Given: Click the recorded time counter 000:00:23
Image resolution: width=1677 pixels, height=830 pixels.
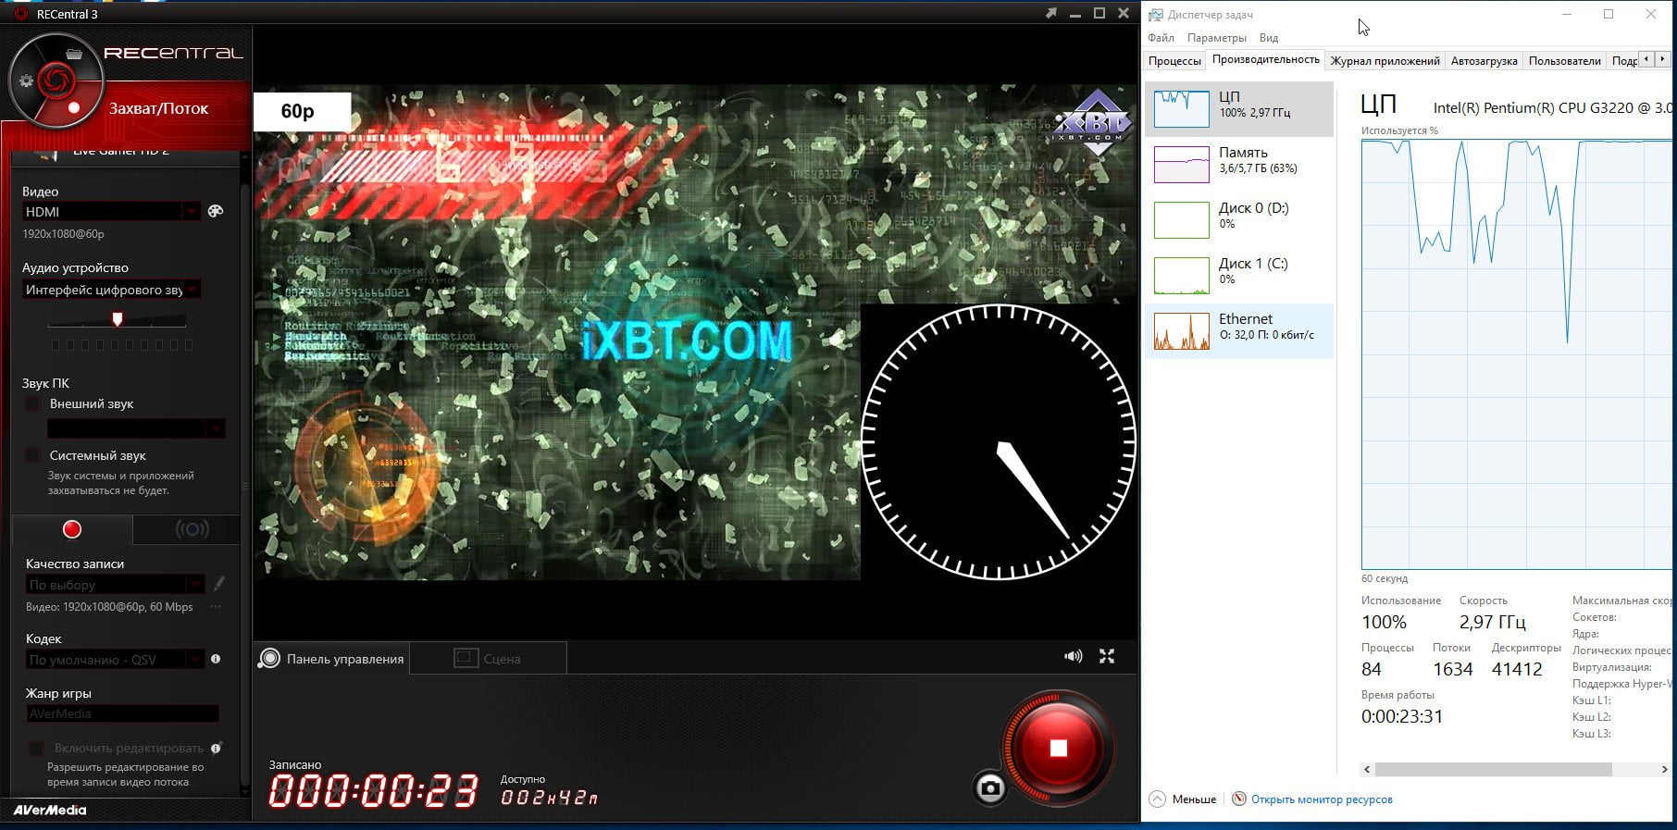Looking at the screenshot, I should pos(373,791).
